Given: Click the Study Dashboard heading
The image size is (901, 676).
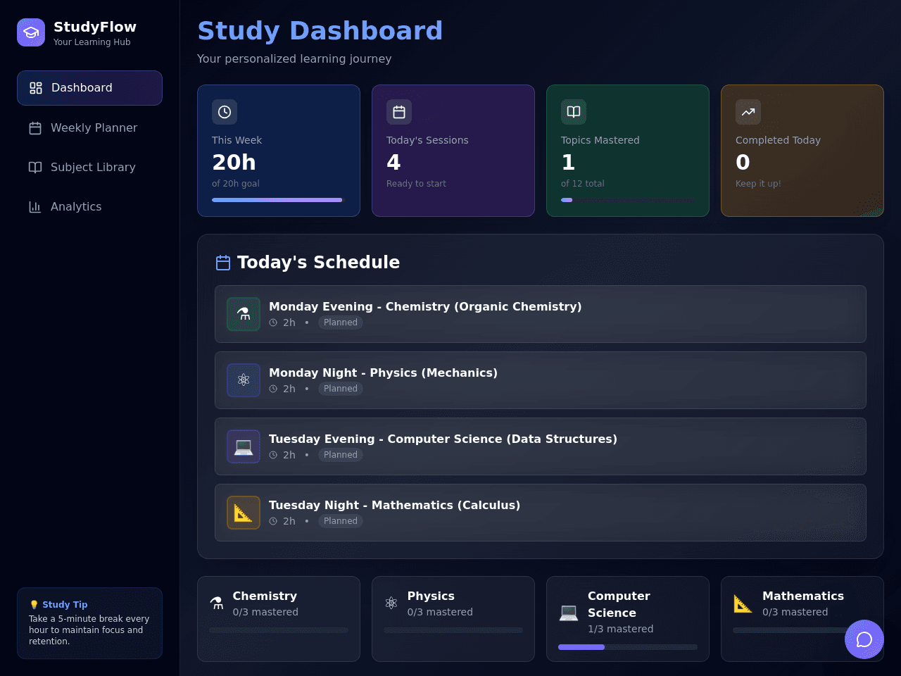Looking at the screenshot, I should coord(320,31).
